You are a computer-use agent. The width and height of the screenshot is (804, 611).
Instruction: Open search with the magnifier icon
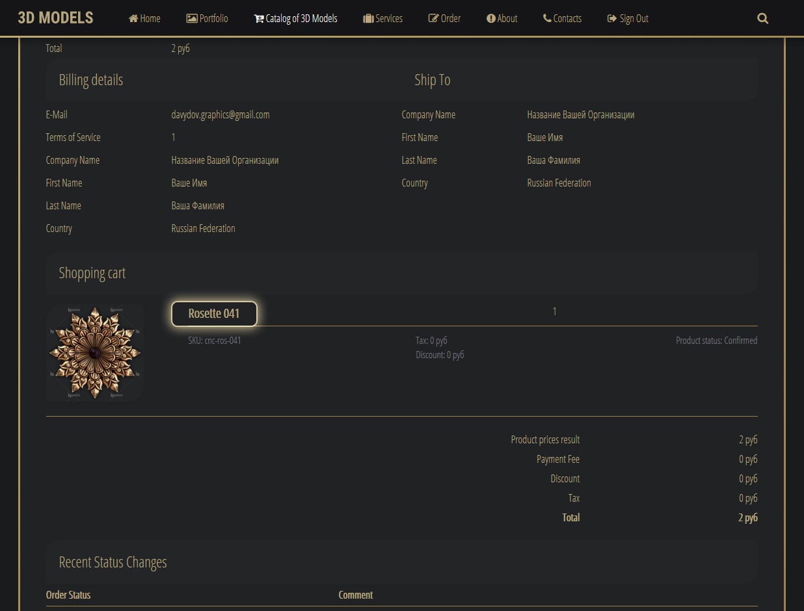click(x=763, y=18)
